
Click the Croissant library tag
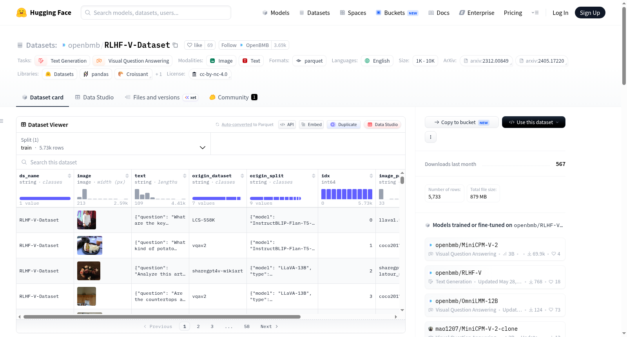(133, 74)
